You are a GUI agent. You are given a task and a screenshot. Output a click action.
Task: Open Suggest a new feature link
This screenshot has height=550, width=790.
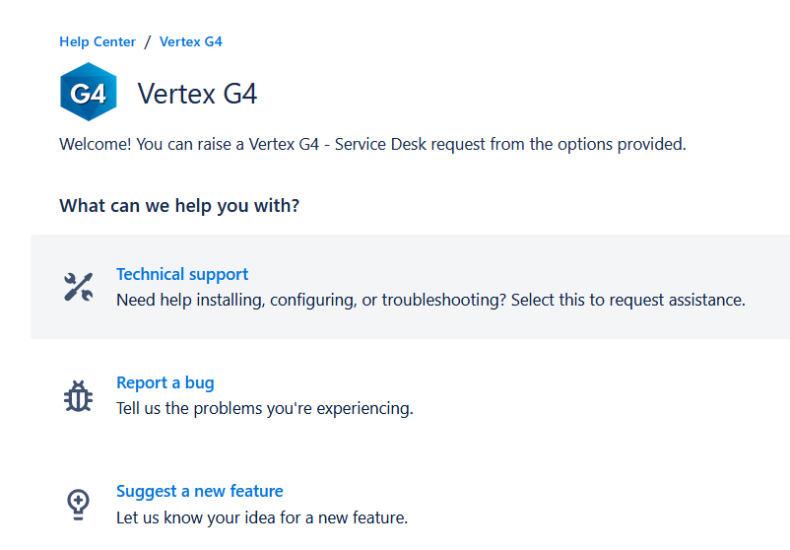click(199, 491)
